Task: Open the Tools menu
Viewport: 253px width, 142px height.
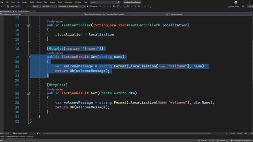Action: [x=60, y=2]
